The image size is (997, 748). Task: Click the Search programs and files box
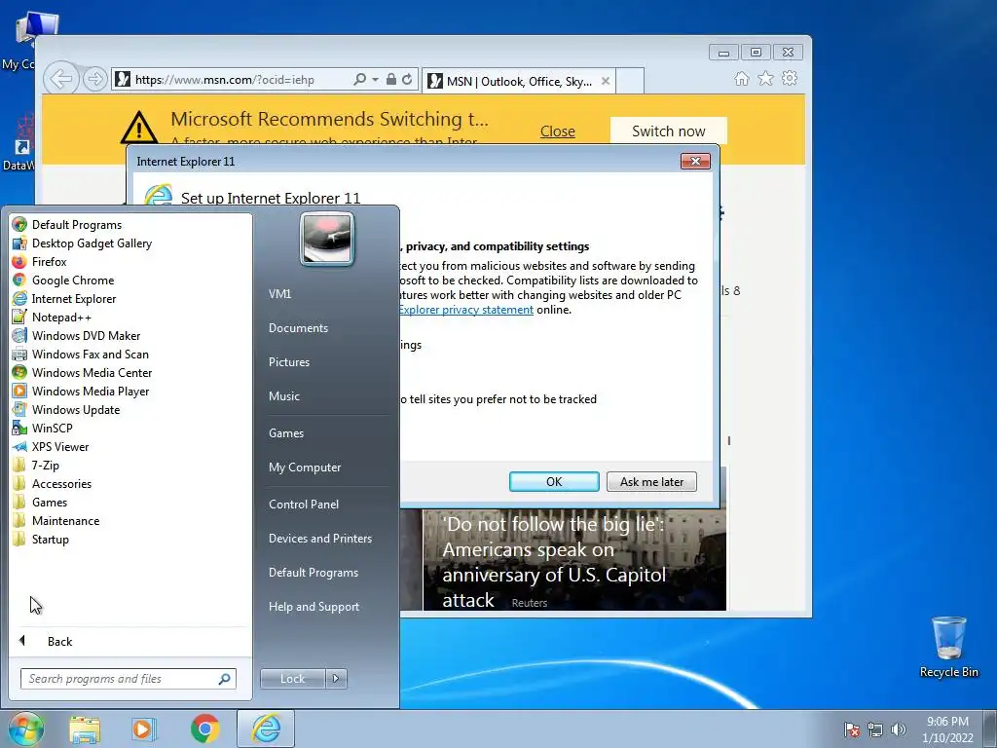(128, 679)
